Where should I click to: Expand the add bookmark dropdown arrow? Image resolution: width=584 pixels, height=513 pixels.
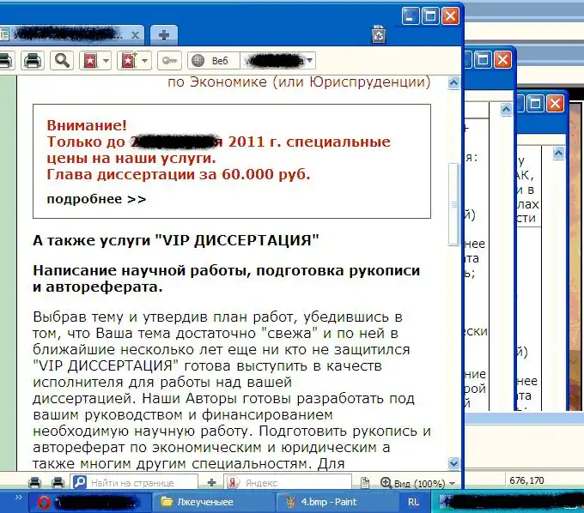click(x=145, y=60)
